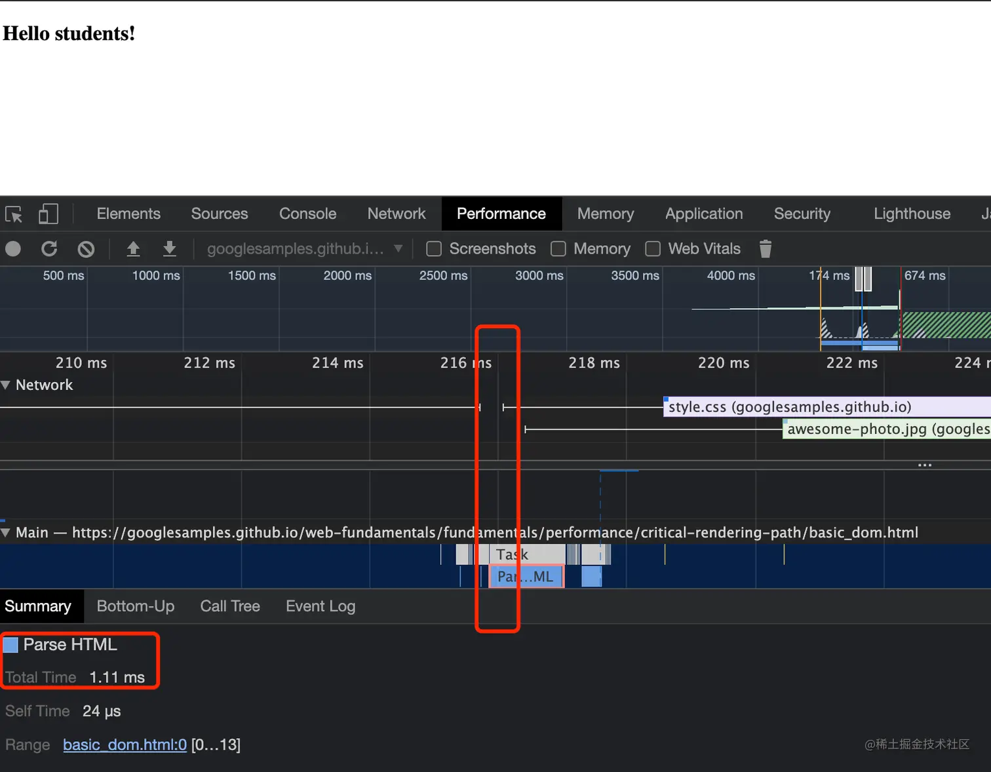Click the save profile download icon
The width and height of the screenshot is (991, 772).
[x=169, y=249]
